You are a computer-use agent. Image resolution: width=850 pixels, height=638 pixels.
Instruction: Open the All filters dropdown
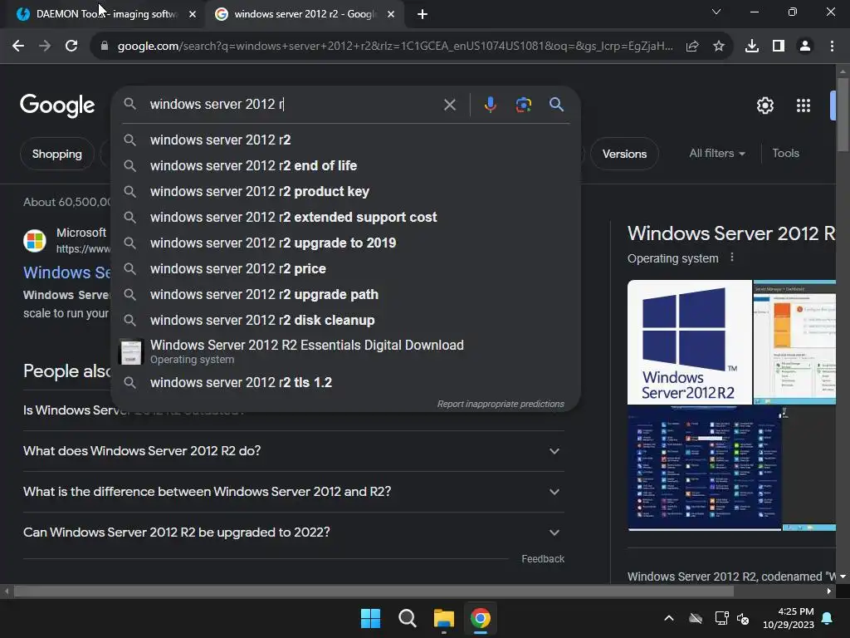coord(716,154)
